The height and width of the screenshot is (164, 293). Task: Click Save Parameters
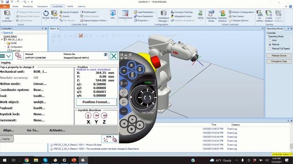click(x=143, y=16)
